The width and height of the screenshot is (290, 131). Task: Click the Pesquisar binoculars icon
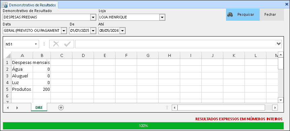pos(230,15)
